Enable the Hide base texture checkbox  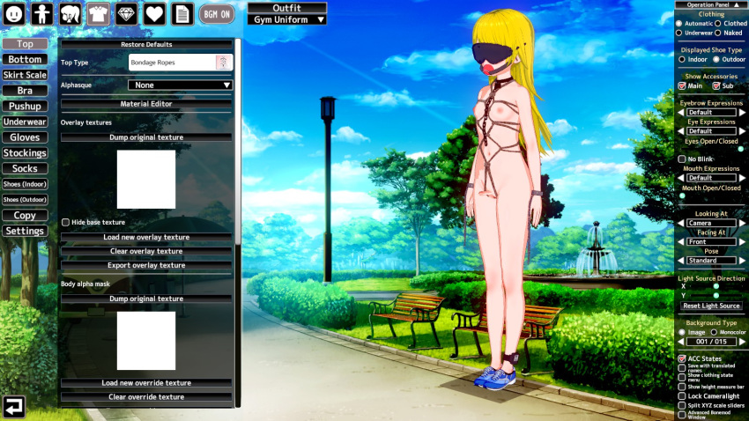[66, 222]
